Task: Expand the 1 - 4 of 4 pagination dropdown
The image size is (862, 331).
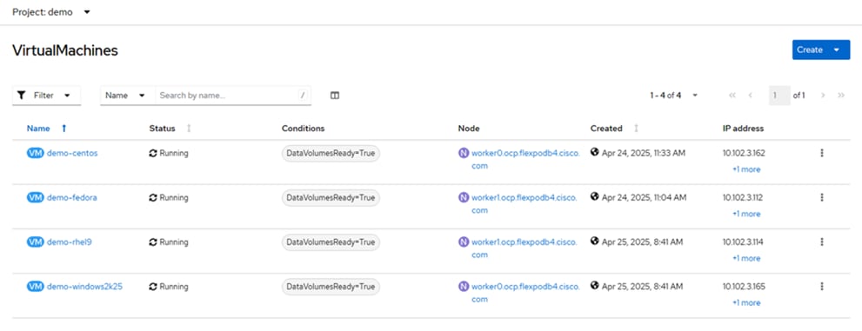Action: [674, 96]
